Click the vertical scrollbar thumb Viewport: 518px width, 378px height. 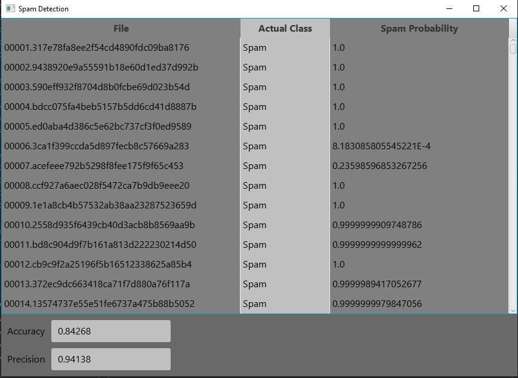point(513,48)
